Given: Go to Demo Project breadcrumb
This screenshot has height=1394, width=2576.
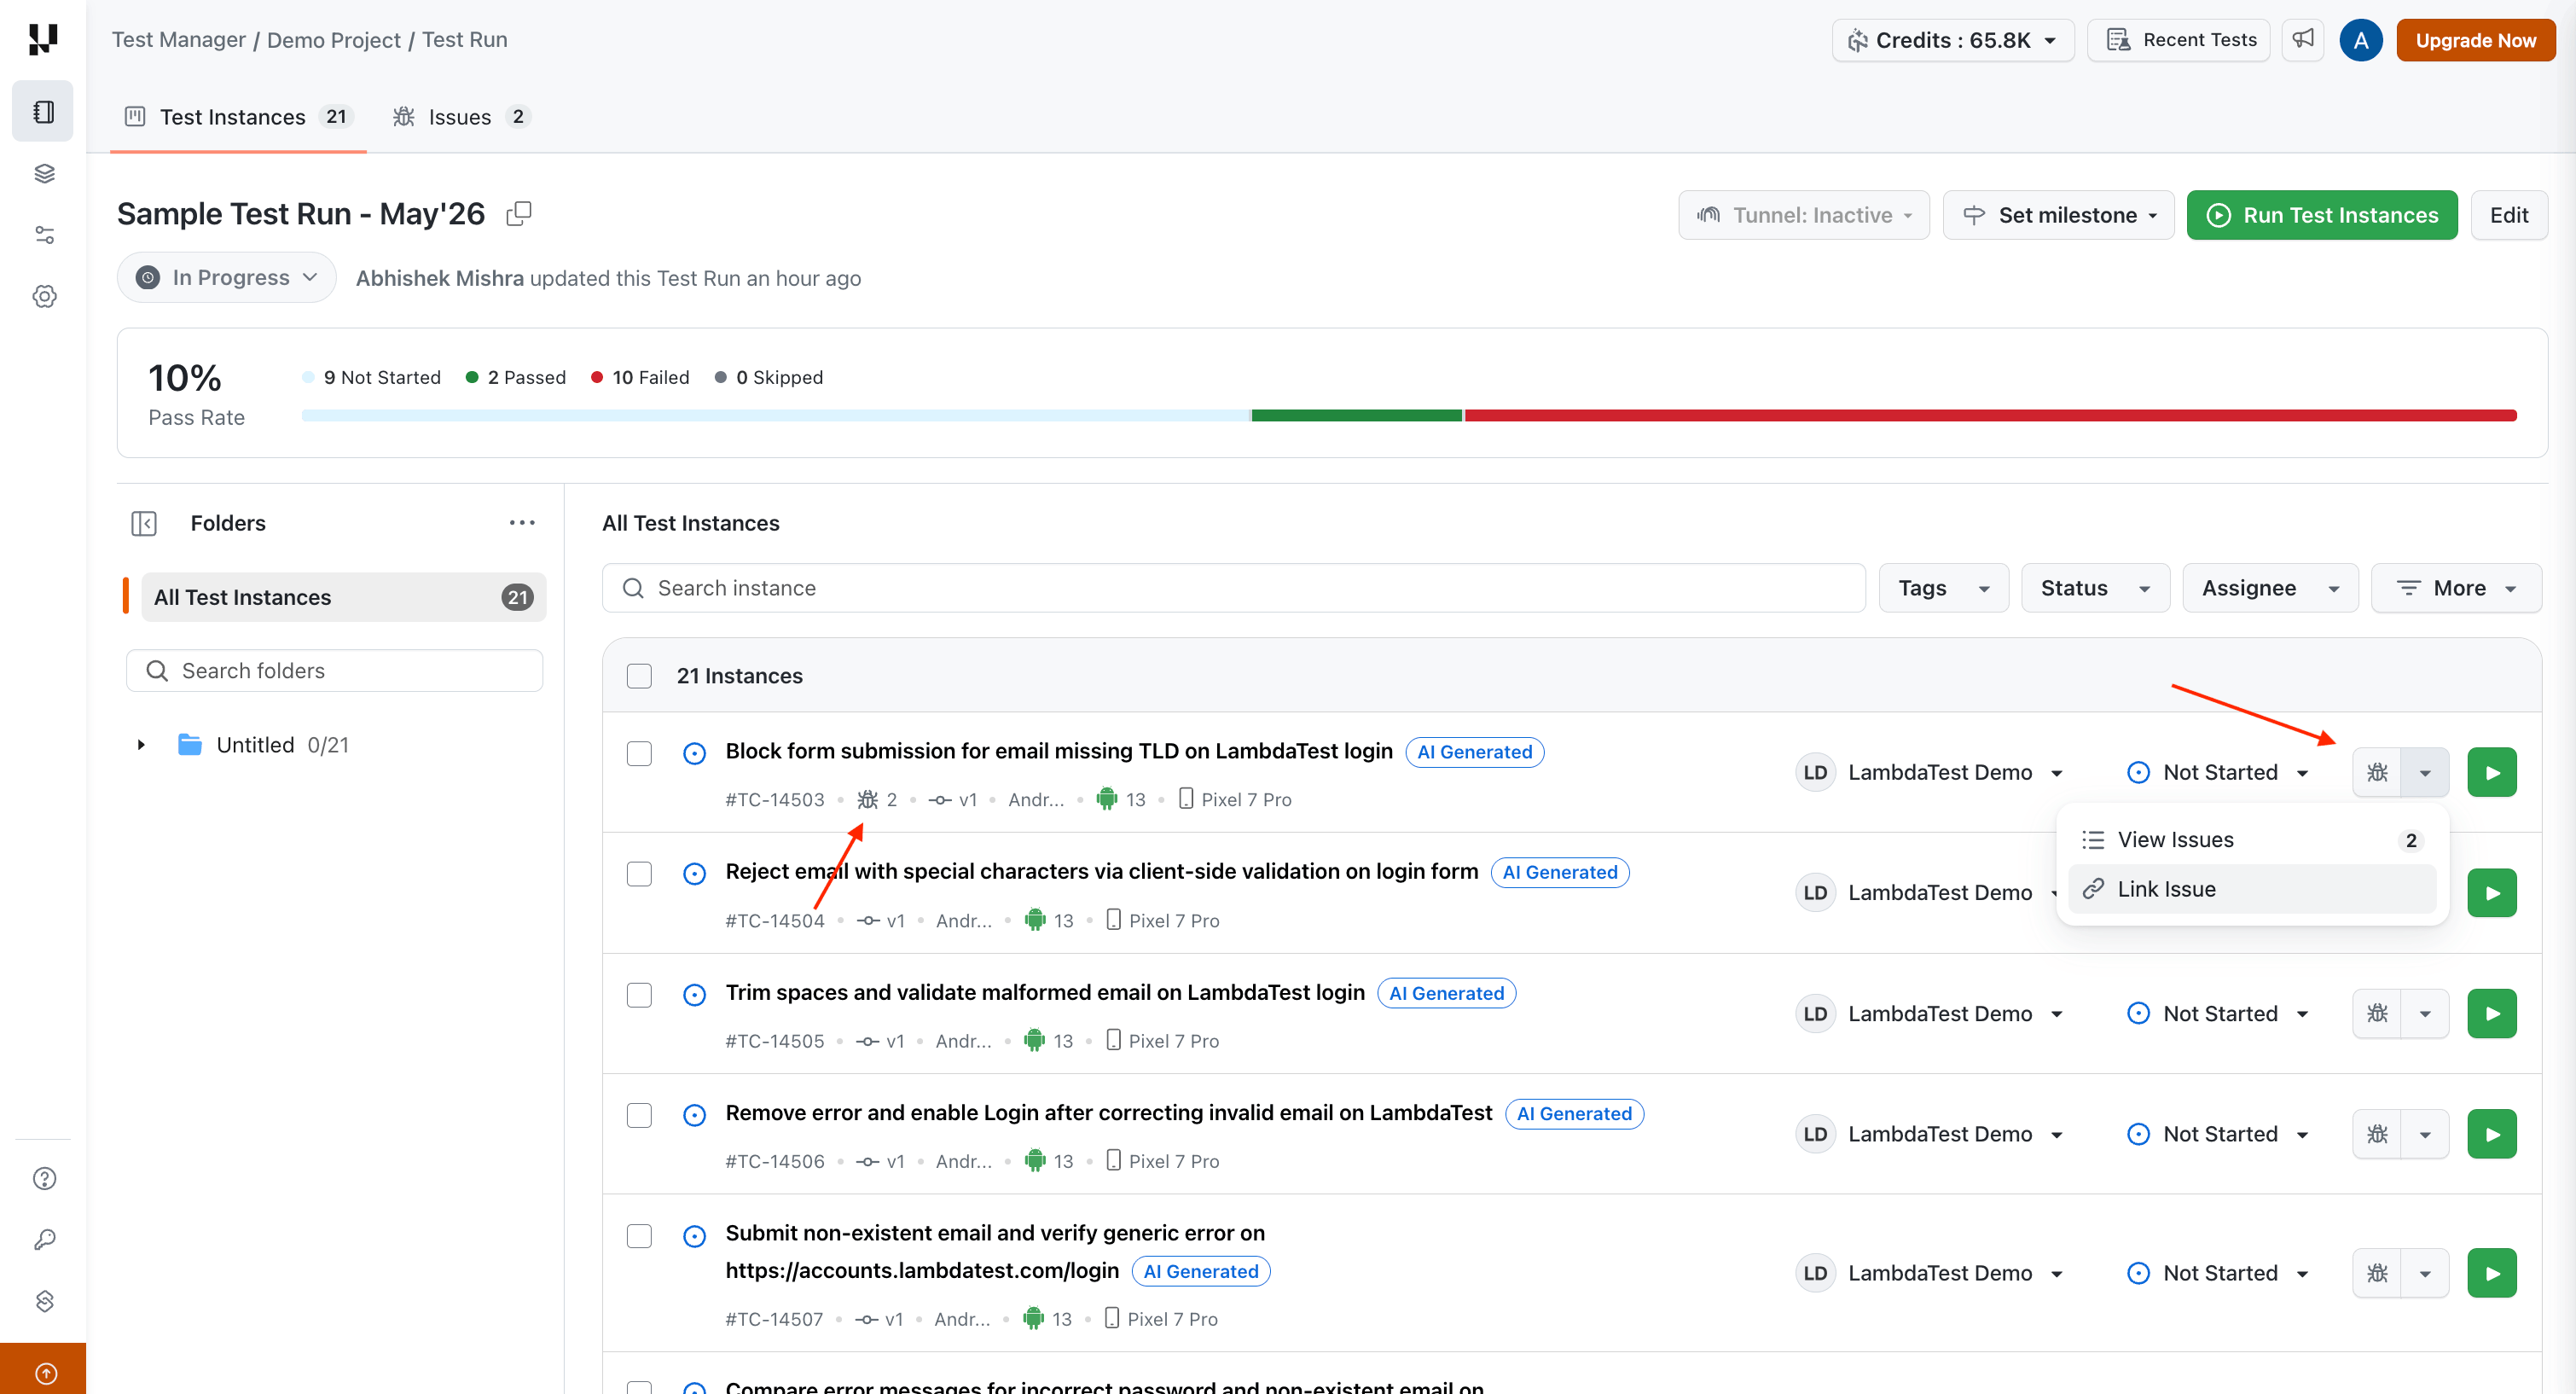Looking at the screenshot, I should pyautogui.click(x=333, y=40).
